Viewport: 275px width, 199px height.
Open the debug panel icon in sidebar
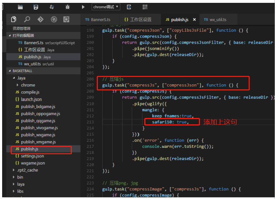tap(54, 19)
